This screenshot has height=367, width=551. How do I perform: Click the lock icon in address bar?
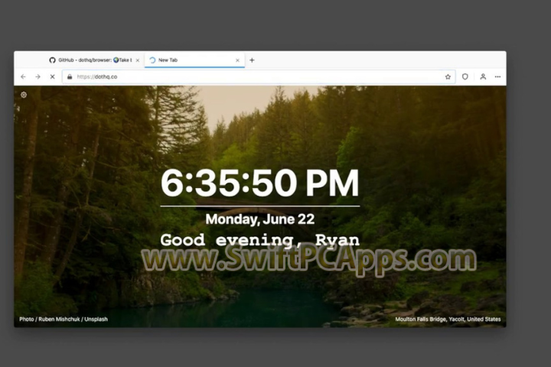click(x=70, y=76)
